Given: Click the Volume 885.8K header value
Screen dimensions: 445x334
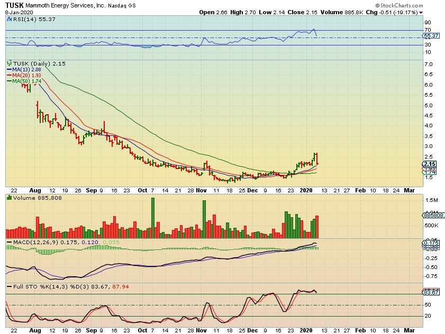Looking at the screenshot, I should click(x=342, y=13).
